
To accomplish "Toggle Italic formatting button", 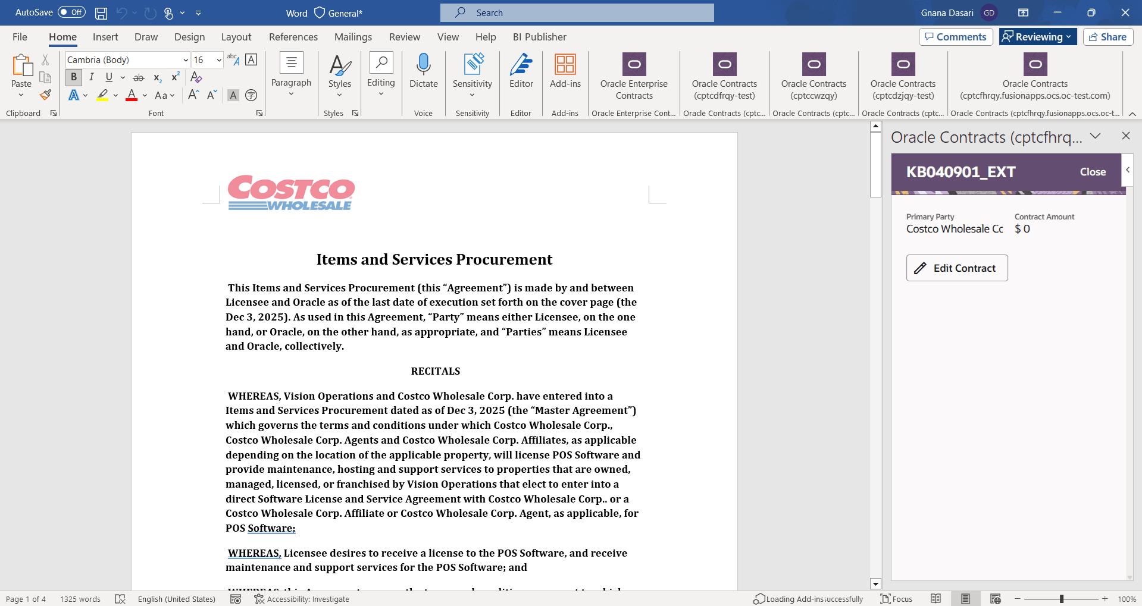I will 92,77.
